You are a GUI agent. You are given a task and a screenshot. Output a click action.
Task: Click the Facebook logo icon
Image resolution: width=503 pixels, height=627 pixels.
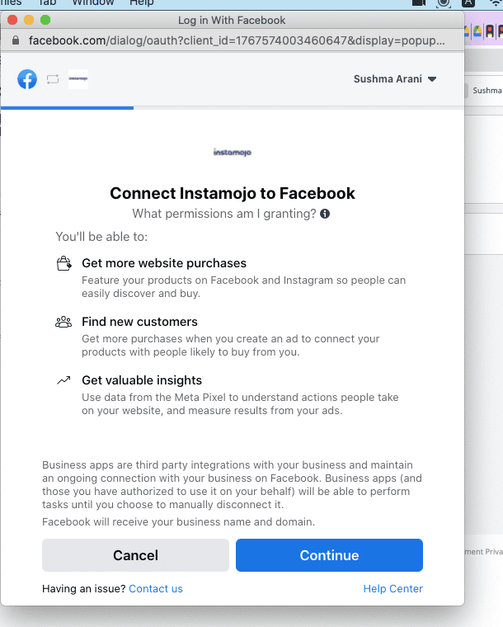click(27, 79)
